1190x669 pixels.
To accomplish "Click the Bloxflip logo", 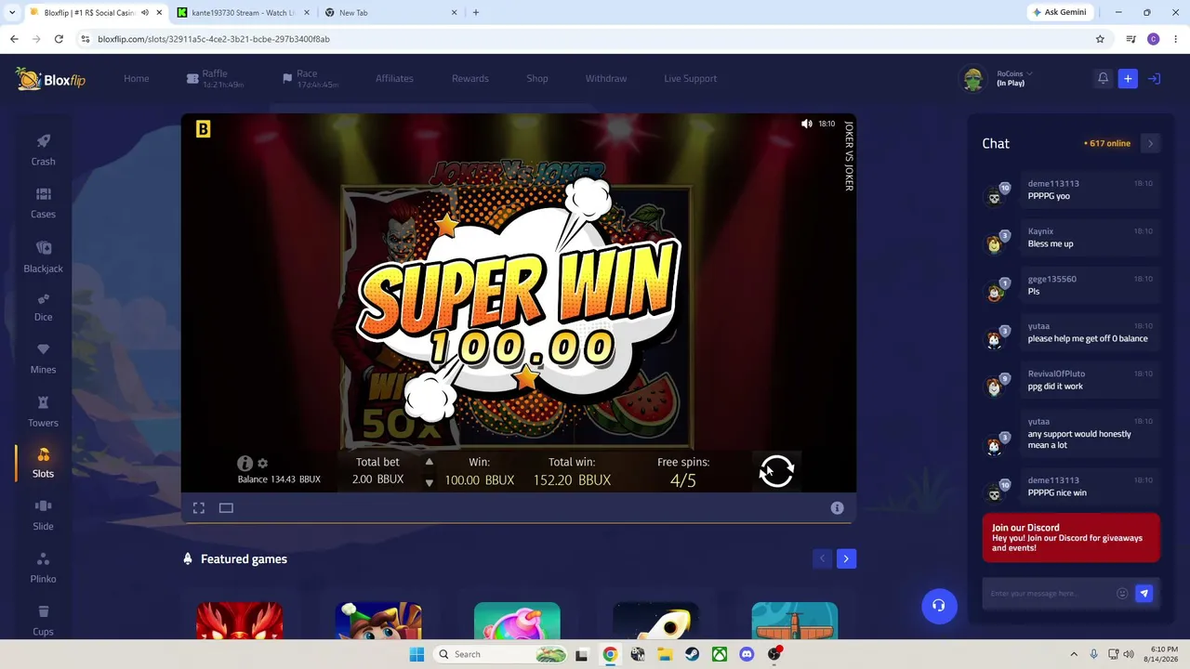I will (x=51, y=79).
